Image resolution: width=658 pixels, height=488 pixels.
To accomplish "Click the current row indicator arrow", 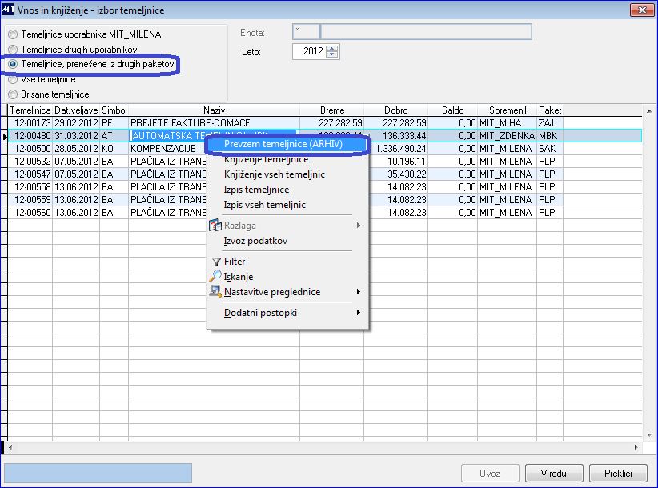I will coord(5,136).
